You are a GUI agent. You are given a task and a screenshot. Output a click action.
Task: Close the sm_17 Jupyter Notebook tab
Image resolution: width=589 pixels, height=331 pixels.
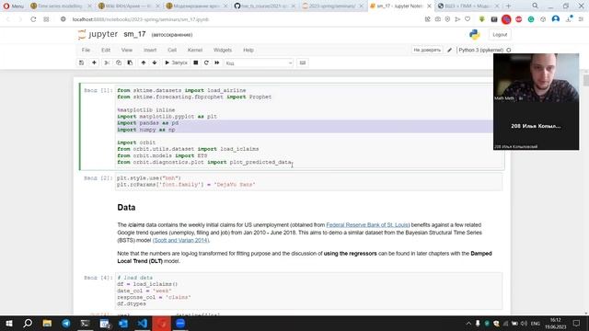(429, 6)
